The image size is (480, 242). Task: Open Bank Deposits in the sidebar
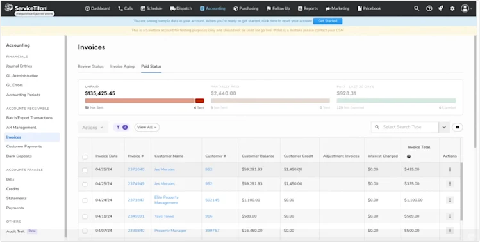(19, 156)
